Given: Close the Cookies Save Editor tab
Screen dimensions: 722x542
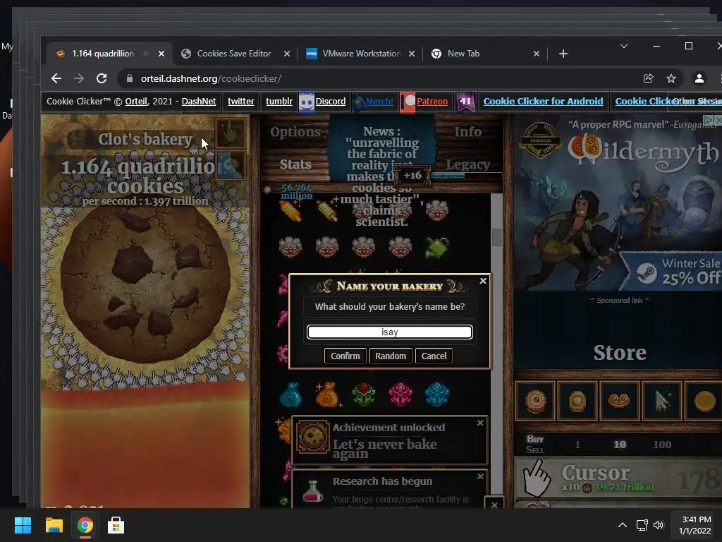Looking at the screenshot, I should click(x=287, y=54).
